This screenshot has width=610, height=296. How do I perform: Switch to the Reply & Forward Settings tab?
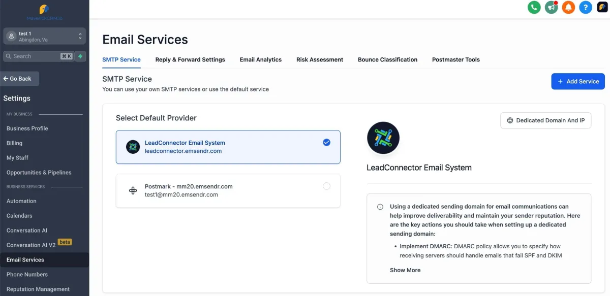tap(190, 59)
